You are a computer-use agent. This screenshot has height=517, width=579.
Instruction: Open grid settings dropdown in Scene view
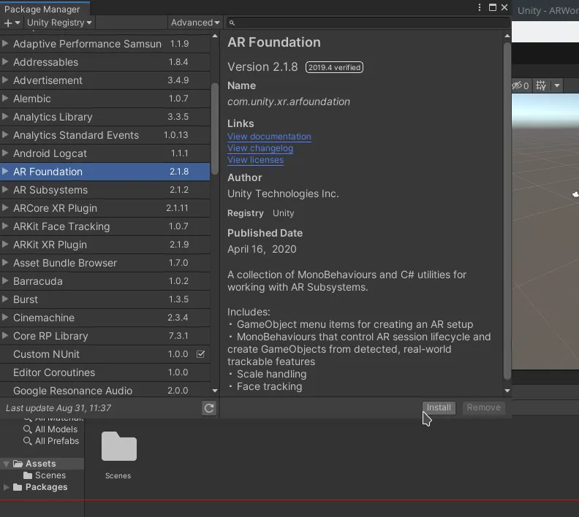(557, 85)
